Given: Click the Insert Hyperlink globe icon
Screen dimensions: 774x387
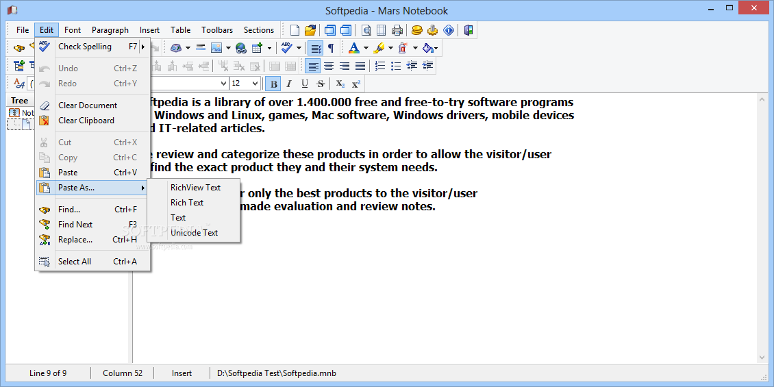Looking at the screenshot, I should (241, 48).
